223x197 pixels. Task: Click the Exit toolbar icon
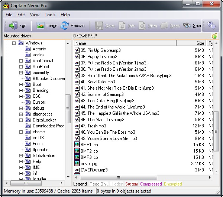13,26
